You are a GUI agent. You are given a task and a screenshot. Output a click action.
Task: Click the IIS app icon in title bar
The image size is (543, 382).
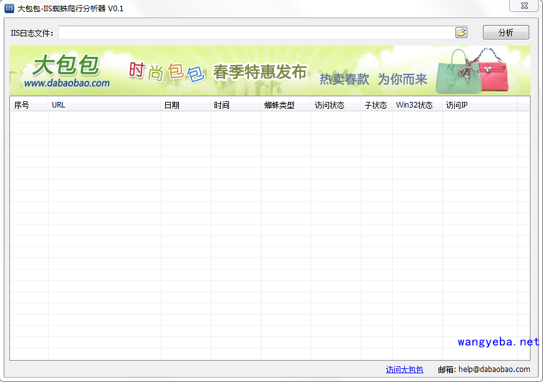click(x=9, y=9)
